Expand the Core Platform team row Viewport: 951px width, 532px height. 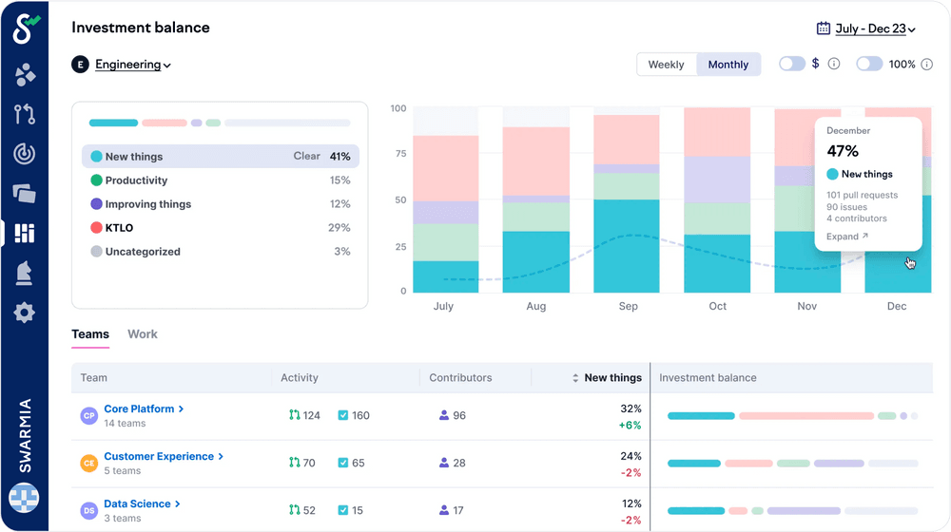pyautogui.click(x=144, y=409)
